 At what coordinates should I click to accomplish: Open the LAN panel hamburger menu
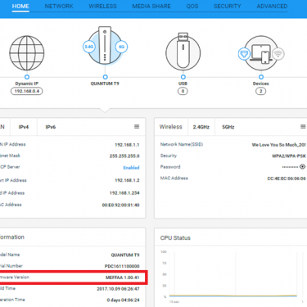(137, 127)
